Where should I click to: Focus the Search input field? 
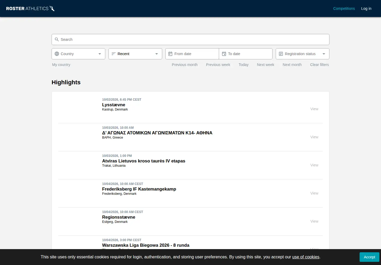190,39
